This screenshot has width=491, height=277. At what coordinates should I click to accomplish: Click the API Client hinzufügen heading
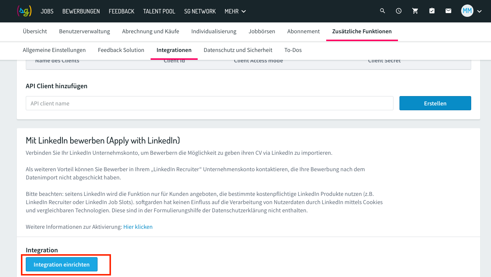tap(56, 86)
